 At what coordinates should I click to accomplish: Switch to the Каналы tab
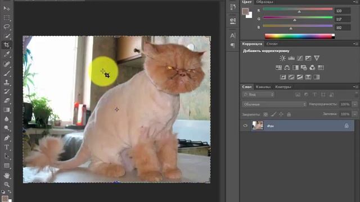tap(263, 87)
